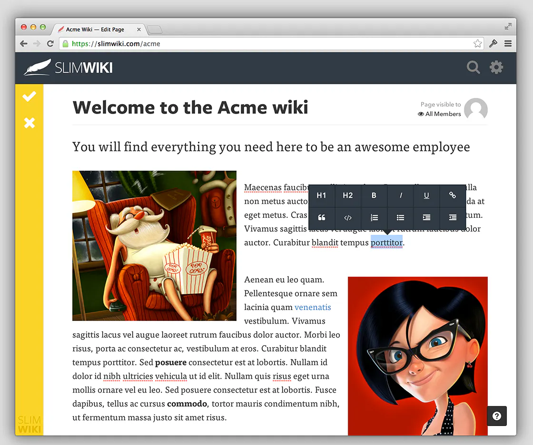This screenshot has width=533, height=445.
Task: Open the user avatar profile
Action: (x=476, y=109)
